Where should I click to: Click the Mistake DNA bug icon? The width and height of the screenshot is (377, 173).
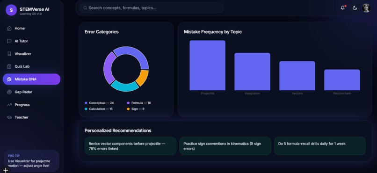[9, 79]
